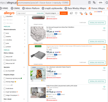Tick the Super Sprzedawca checkbox
This screenshot has height=102, width=108.
[5, 92]
